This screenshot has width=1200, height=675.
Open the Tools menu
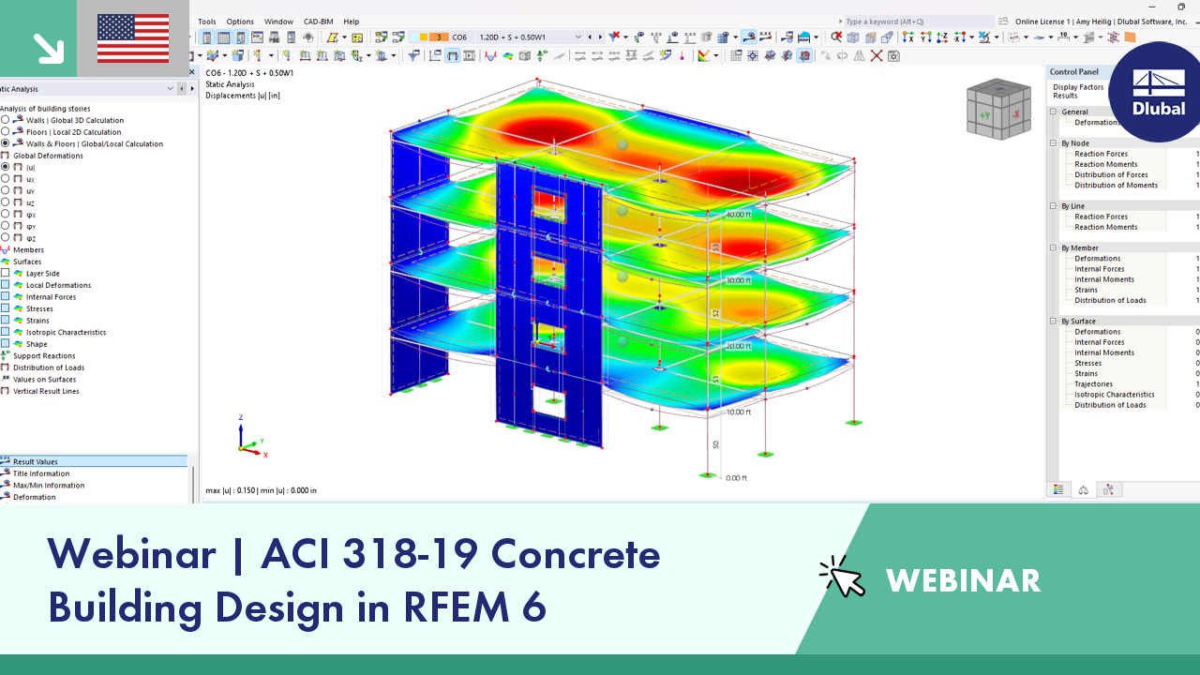[x=207, y=22]
